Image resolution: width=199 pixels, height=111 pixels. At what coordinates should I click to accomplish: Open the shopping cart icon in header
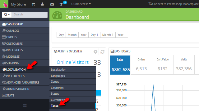point(33,4)
